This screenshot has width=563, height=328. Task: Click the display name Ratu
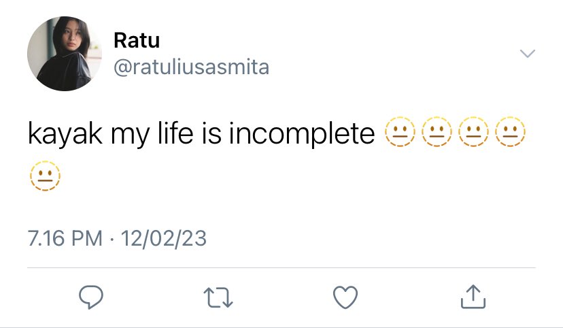137,40
